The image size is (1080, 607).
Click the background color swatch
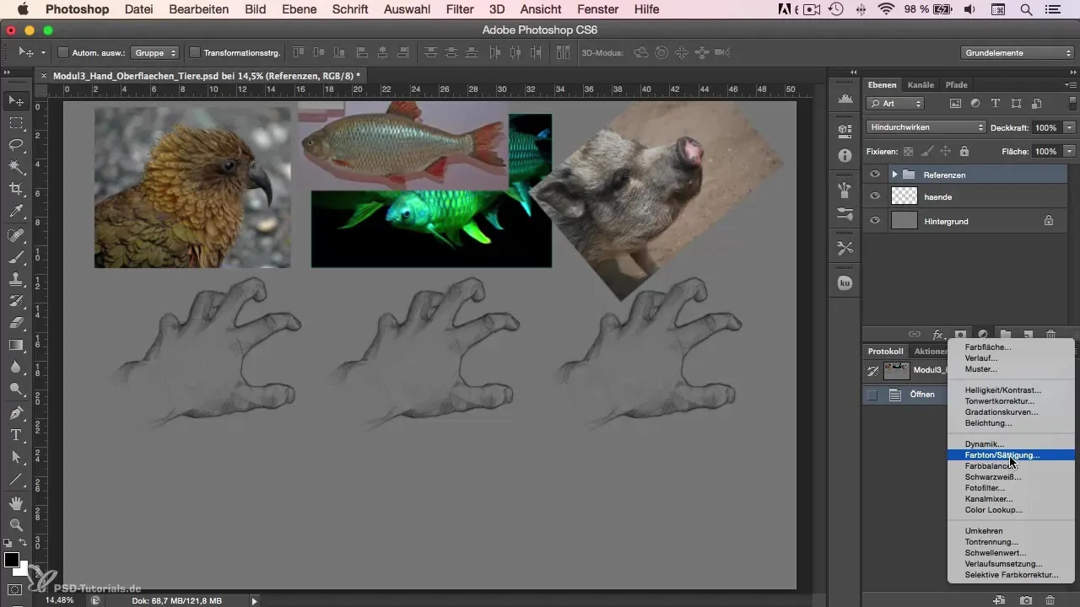pyautogui.click(x=22, y=570)
